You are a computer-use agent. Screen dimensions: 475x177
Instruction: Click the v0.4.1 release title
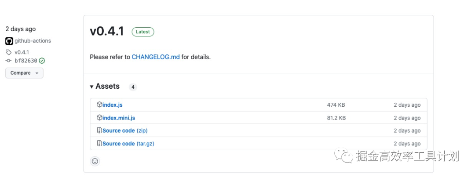tap(107, 32)
